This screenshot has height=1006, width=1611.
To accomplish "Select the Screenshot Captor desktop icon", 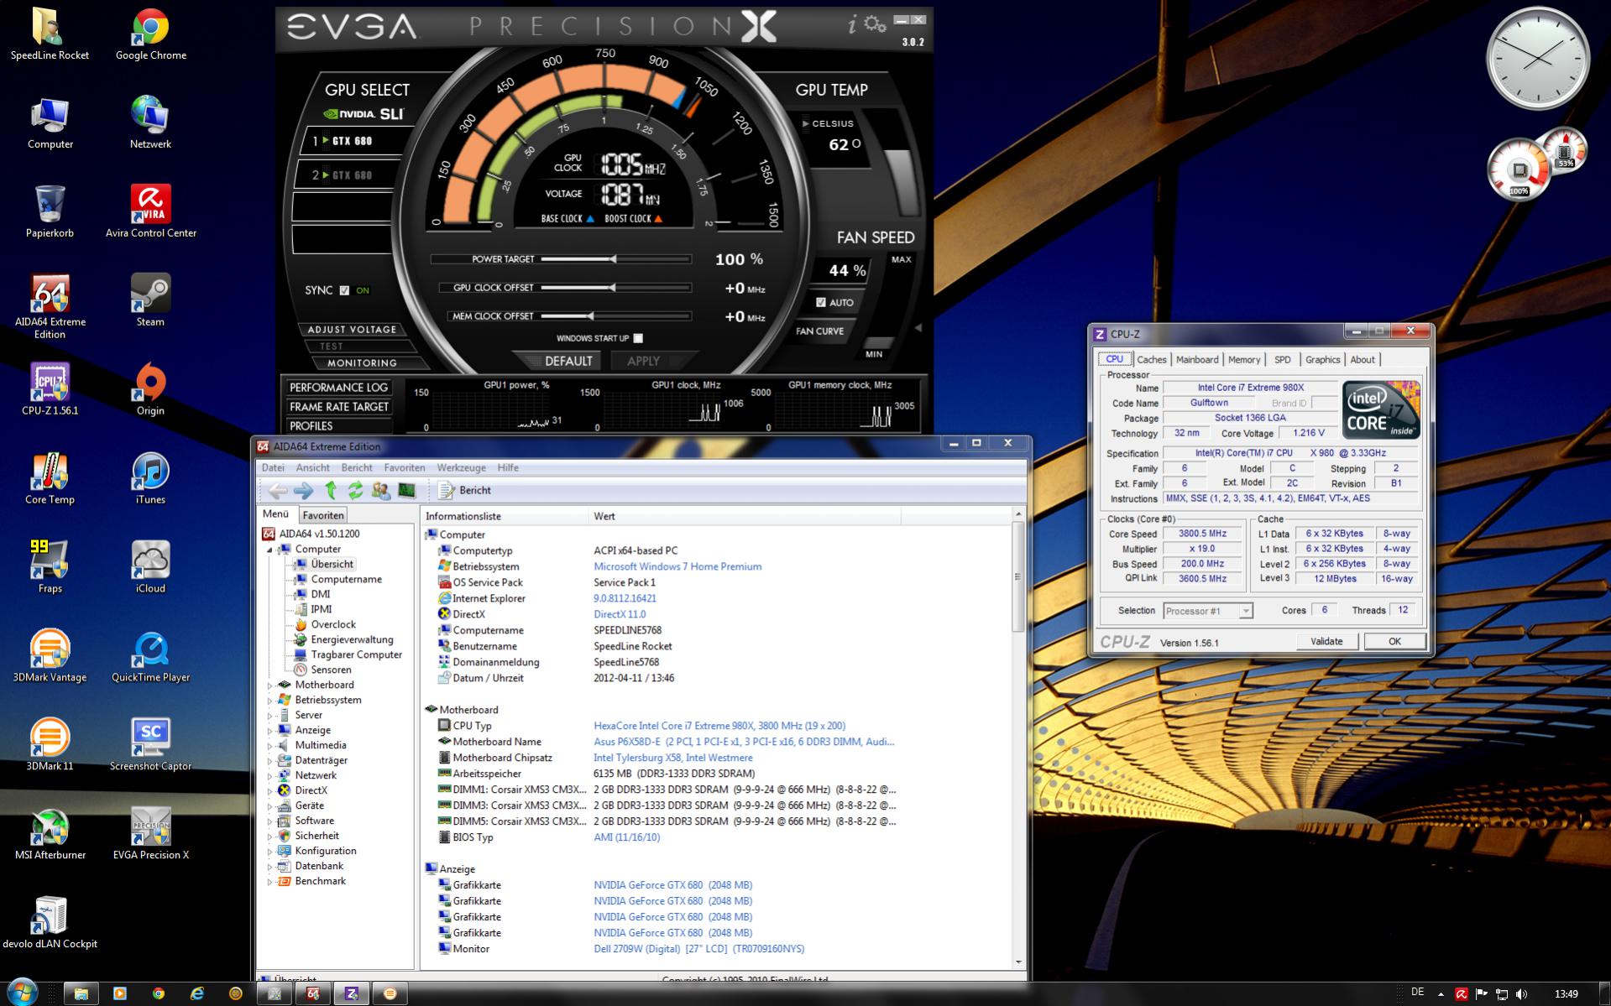I will pyautogui.click(x=151, y=745).
